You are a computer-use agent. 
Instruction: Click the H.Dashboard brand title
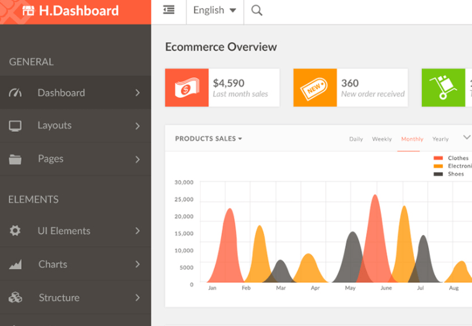tap(79, 11)
